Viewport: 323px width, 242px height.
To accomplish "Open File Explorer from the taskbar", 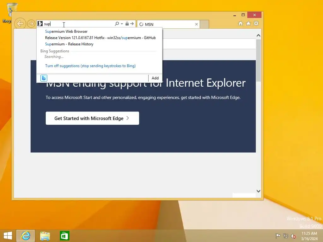I will coord(45,236).
